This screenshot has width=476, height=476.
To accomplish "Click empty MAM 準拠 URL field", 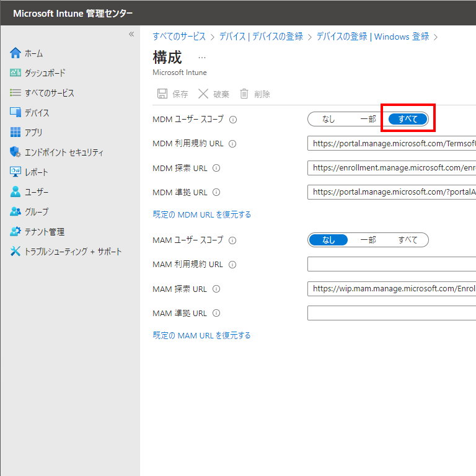I will [x=392, y=312].
